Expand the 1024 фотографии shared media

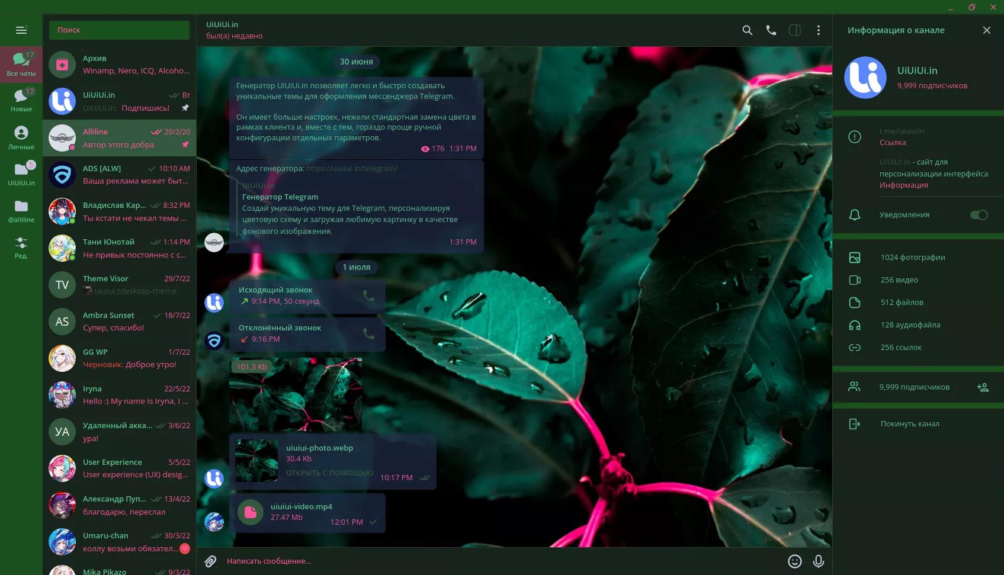pyautogui.click(x=912, y=258)
